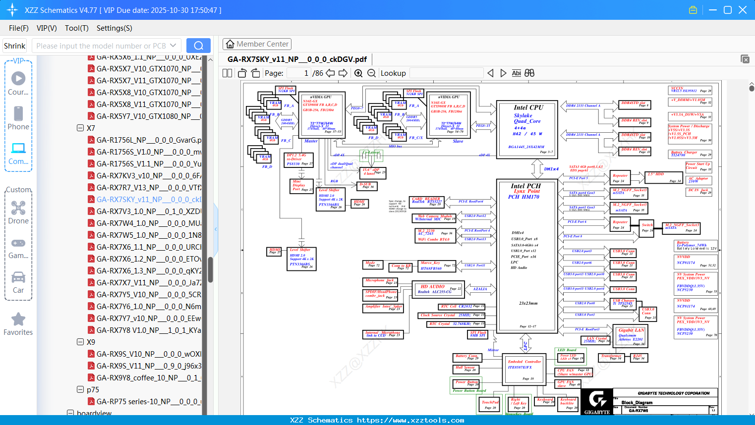Select the Computer category icon
The image size is (755, 425).
pos(18,153)
